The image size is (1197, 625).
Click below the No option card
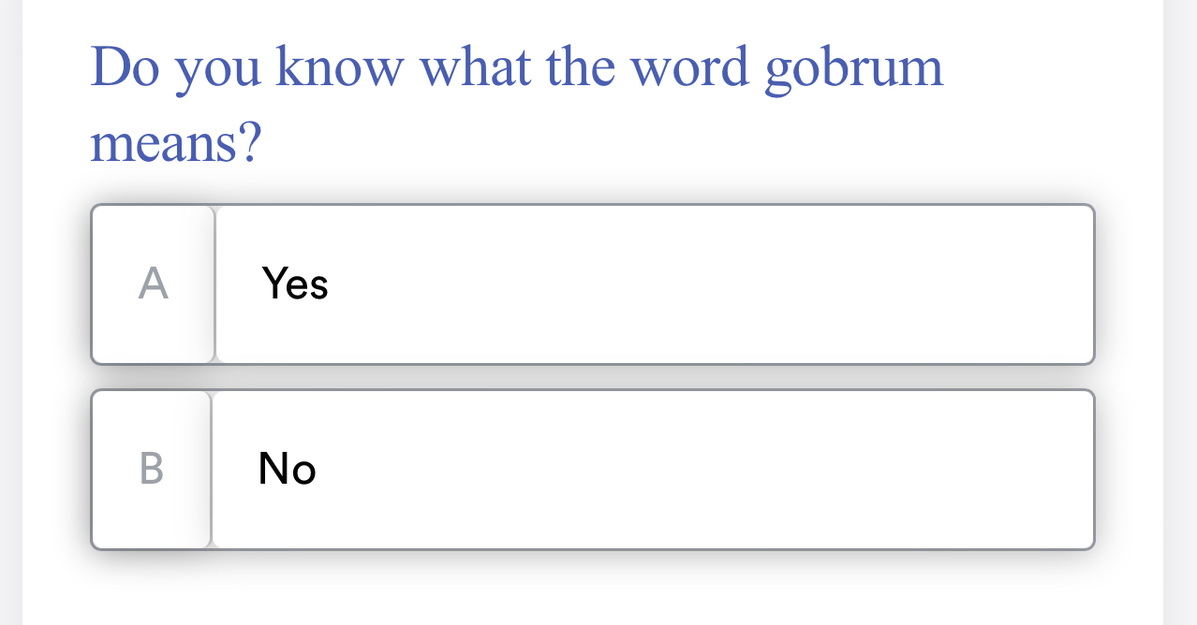click(x=593, y=585)
